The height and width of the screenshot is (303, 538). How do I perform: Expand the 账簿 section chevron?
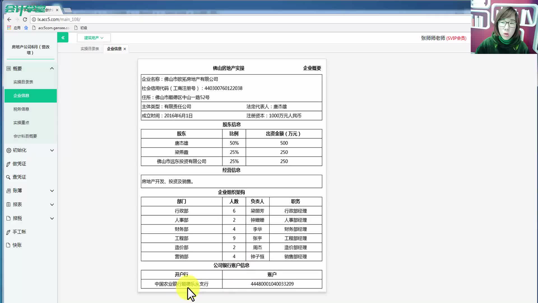click(x=52, y=190)
